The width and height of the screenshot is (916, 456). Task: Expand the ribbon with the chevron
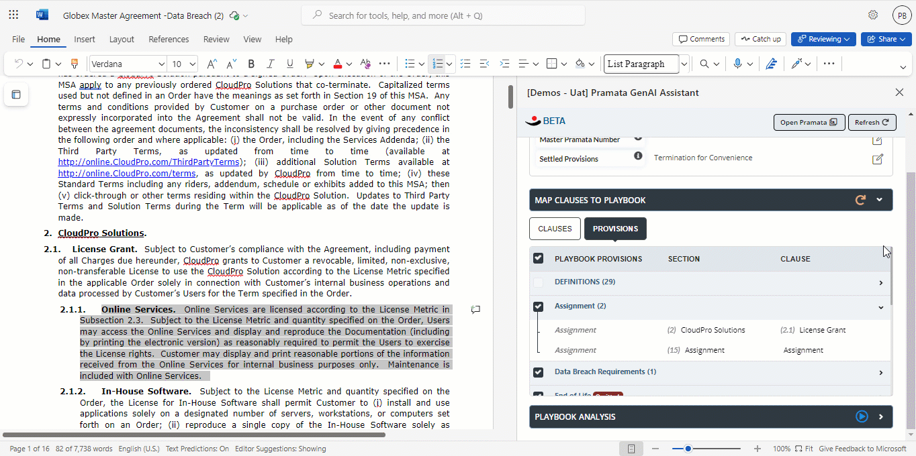[903, 67]
